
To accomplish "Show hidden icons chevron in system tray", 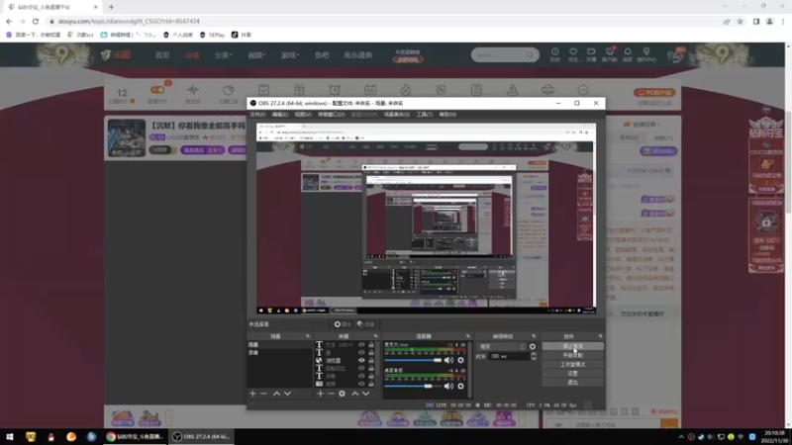I will pyautogui.click(x=681, y=437).
